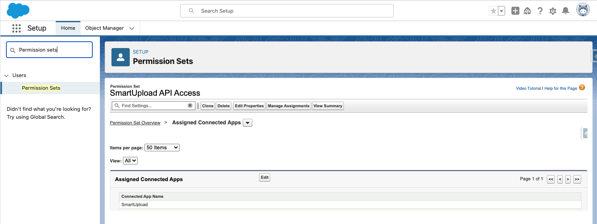Open the View All dropdown

130,160
